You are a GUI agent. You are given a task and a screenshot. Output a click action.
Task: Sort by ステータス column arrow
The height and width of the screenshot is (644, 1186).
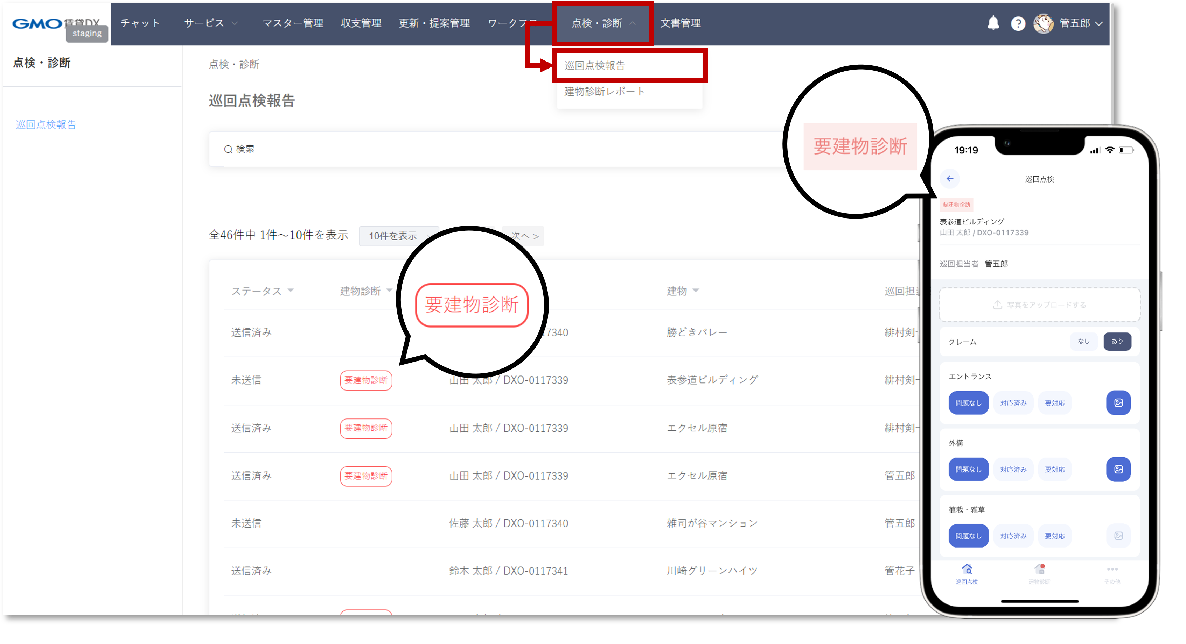coord(291,290)
